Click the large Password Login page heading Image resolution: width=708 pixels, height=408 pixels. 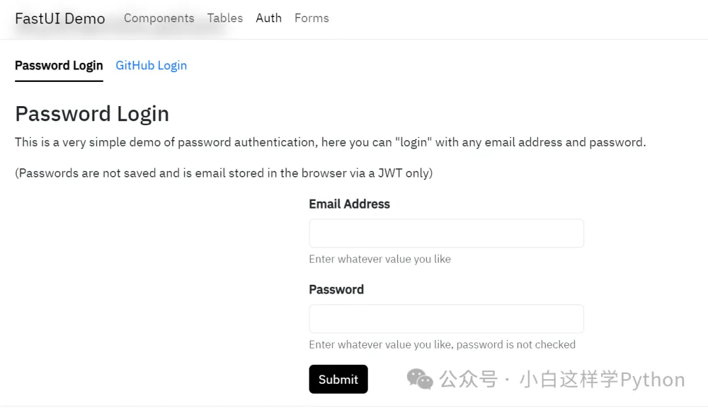tap(92, 114)
